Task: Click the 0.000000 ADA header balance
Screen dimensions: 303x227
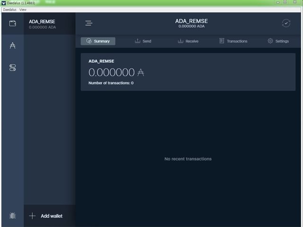Action: point(191,26)
